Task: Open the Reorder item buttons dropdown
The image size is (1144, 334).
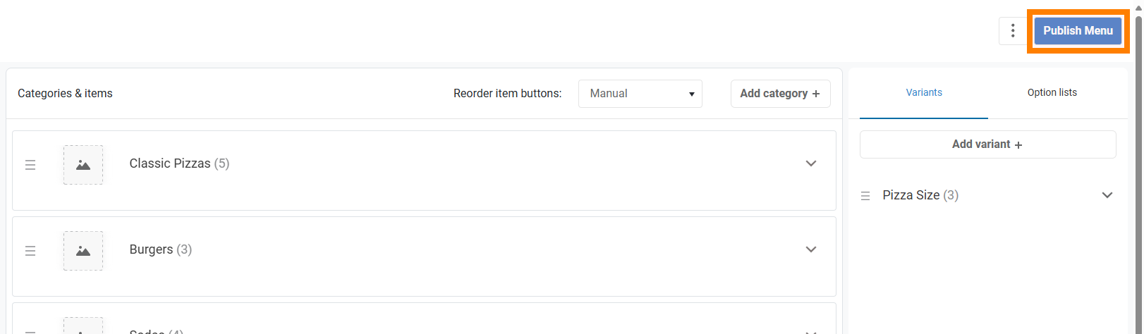Action: (640, 94)
